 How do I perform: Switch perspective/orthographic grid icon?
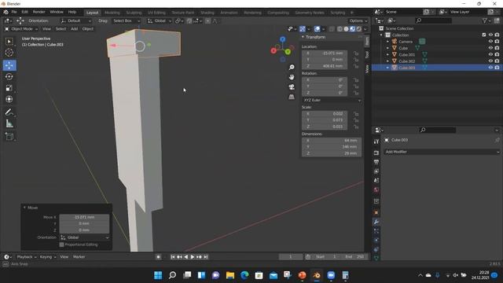click(292, 97)
